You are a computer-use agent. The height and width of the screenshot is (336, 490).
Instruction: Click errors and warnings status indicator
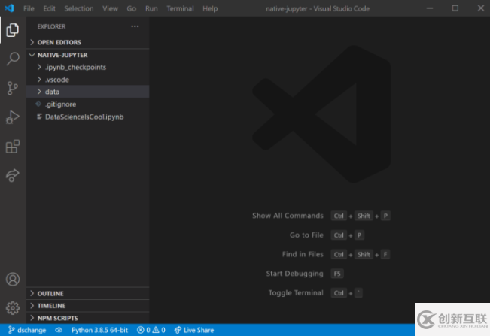(151, 330)
